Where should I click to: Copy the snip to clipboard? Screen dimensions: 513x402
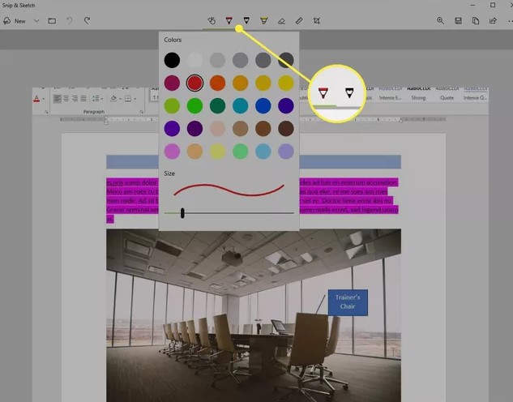coord(476,21)
